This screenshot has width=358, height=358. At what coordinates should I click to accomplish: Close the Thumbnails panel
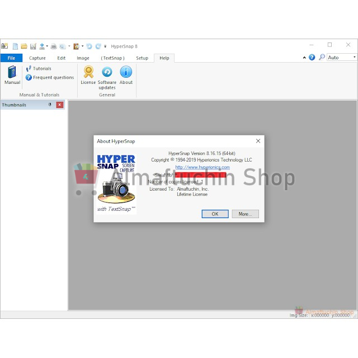[x=60, y=105]
